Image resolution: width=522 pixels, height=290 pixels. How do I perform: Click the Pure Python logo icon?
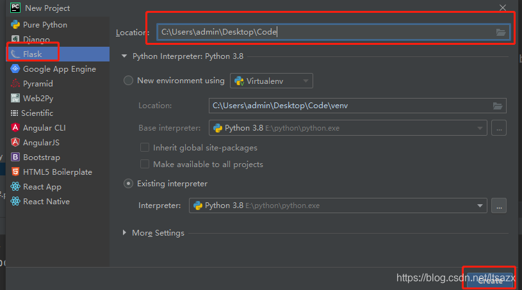tap(15, 24)
